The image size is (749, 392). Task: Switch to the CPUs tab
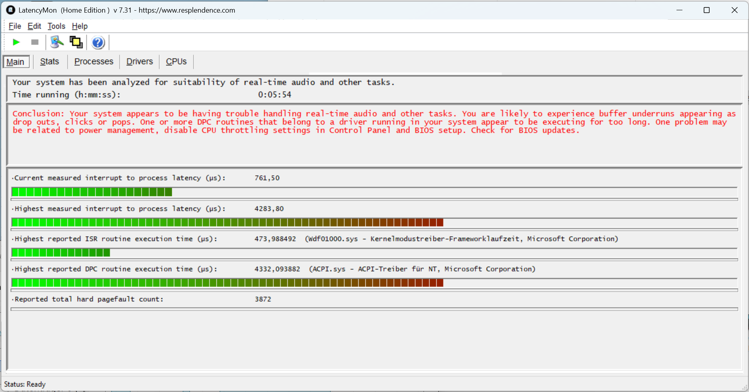click(x=176, y=62)
